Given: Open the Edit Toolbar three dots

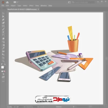Looking at the screenshot, I should (3, 81).
